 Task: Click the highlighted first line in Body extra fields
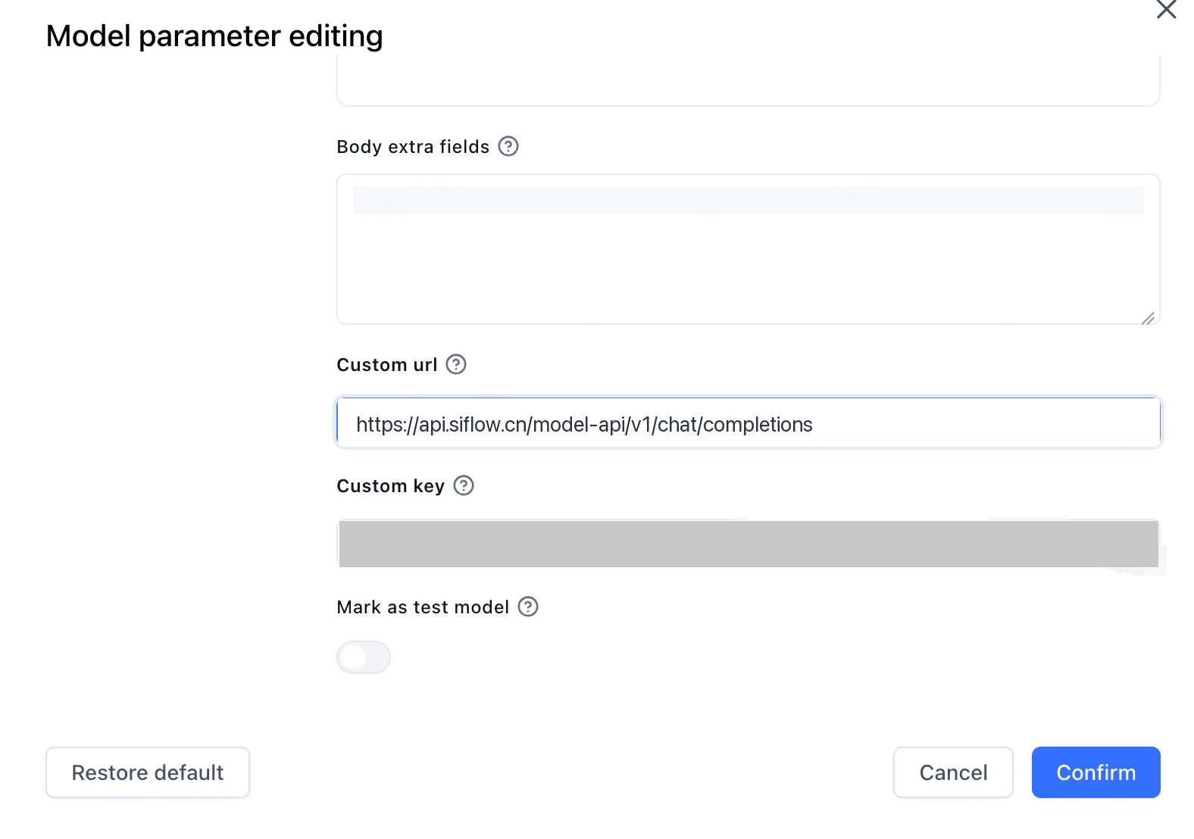click(749, 201)
